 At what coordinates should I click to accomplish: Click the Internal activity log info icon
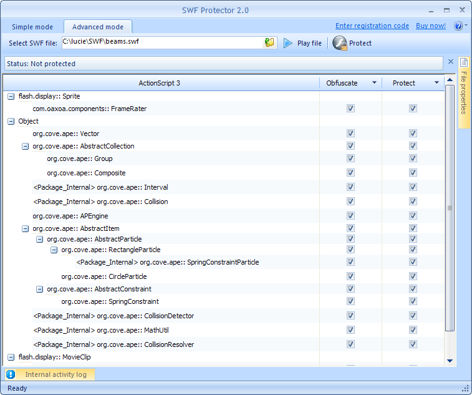coord(11,374)
